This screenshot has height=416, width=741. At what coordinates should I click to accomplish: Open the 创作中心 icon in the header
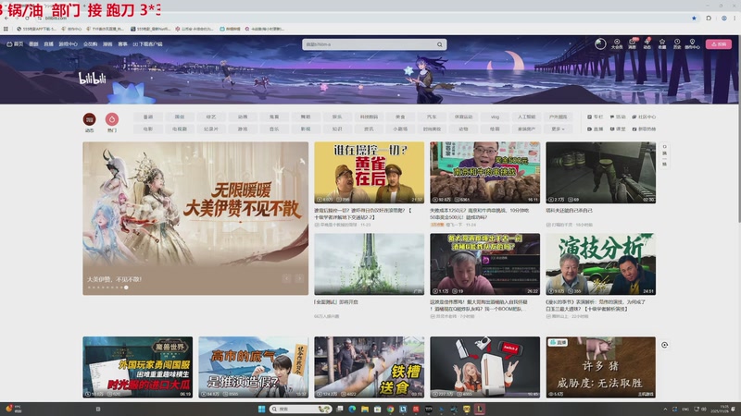tap(692, 43)
